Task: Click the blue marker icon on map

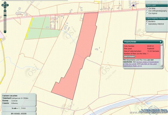Action: 133,5
